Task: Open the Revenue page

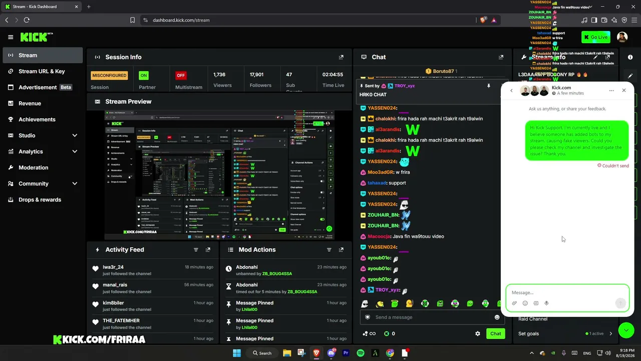Action: [x=43, y=103]
